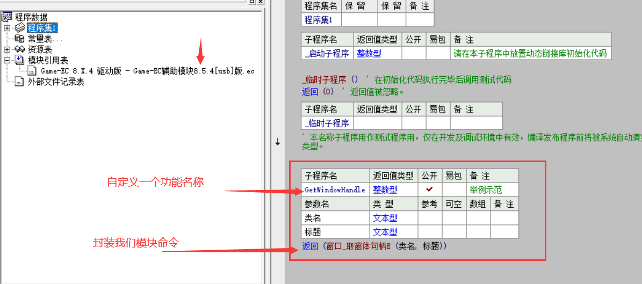This screenshot has width=642, height=284.
Task: Click 整数型 return type of _启动子程序
Action: [377, 53]
